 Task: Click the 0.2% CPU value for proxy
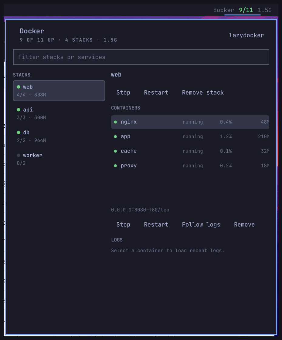click(226, 166)
